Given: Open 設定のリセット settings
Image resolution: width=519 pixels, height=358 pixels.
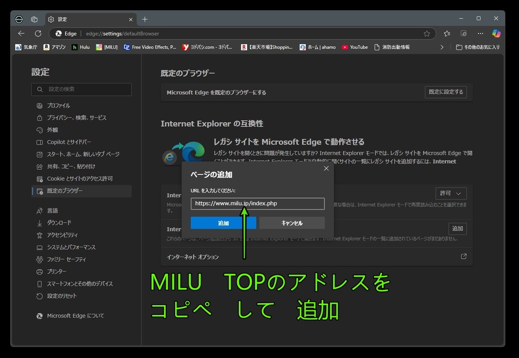Looking at the screenshot, I should (82, 296).
